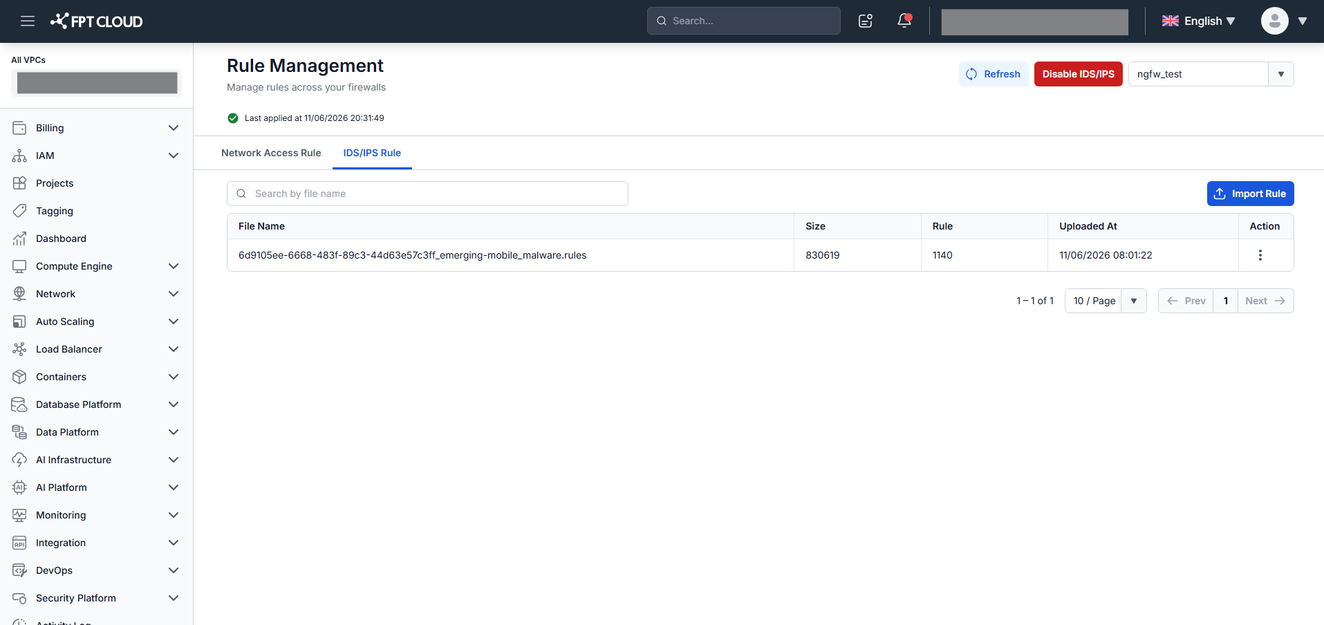Image resolution: width=1324 pixels, height=625 pixels.
Task: Expand the Billing menu chevron
Action: coord(174,128)
